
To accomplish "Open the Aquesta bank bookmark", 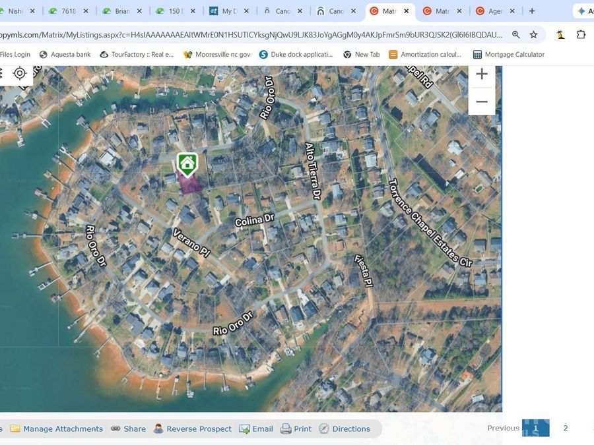I will pyautogui.click(x=65, y=55).
